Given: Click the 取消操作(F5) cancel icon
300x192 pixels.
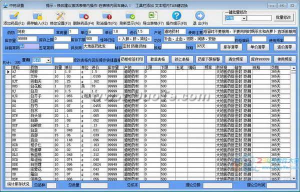Looking at the screenshot, I should click(x=107, y=16).
